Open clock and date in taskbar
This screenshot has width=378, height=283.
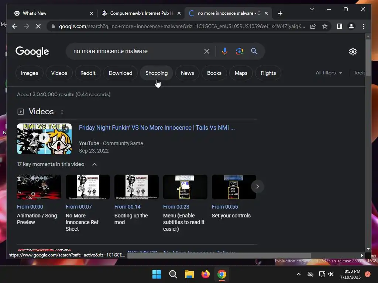pos(350,274)
